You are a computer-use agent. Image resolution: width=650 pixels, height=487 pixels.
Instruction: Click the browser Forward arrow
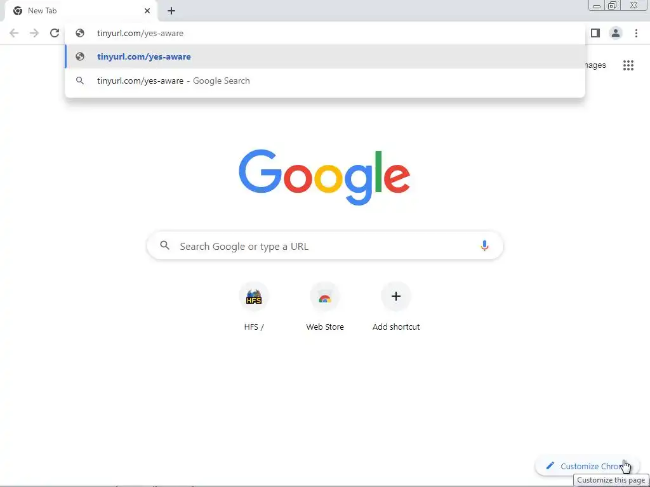[34, 33]
